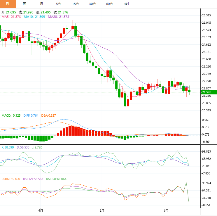Click the 99.823 KDJ axis label
This screenshot has height=216, width=217.
206,151
